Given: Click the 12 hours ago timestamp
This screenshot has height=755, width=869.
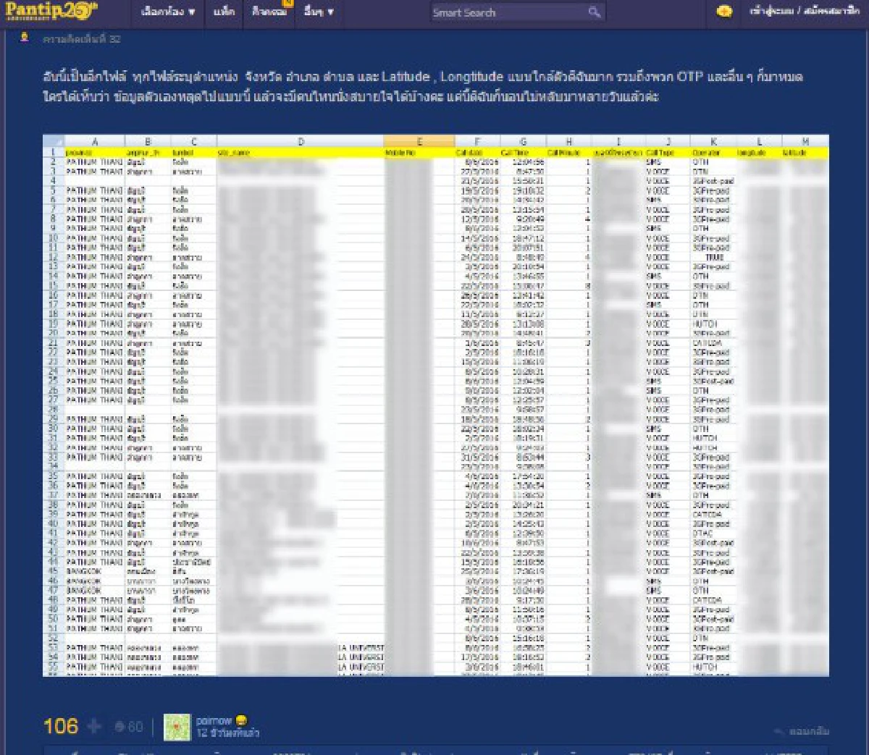Looking at the screenshot, I should pos(227,733).
